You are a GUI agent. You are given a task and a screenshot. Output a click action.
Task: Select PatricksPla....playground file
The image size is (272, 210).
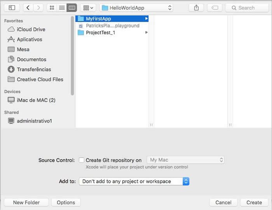(112, 26)
